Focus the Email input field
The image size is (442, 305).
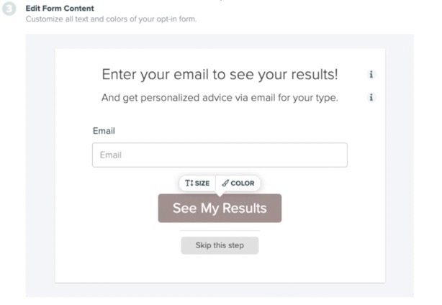(220, 155)
